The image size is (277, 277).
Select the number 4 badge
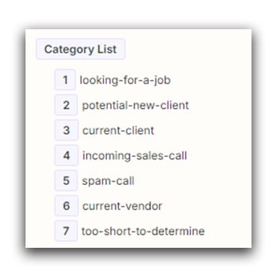(x=67, y=156)
